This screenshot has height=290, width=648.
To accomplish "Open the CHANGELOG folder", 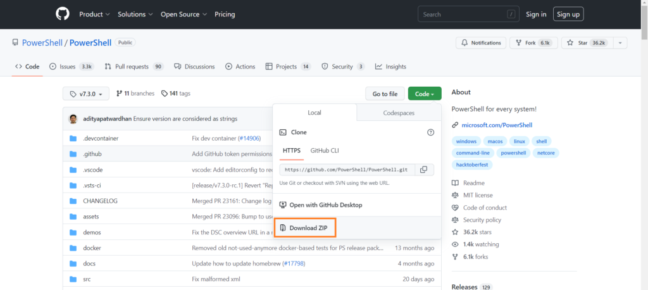I will point(100,201).
